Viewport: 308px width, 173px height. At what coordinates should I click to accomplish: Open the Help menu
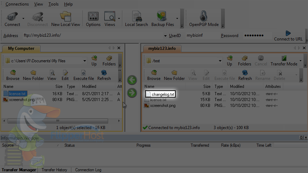tap(68, 4)
